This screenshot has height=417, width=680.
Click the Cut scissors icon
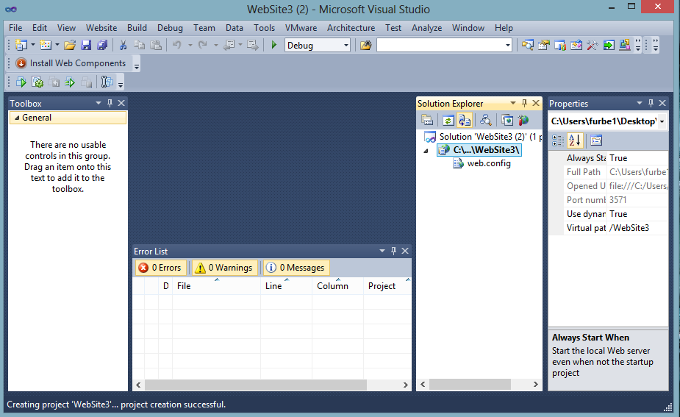click(x=124, y=45)
